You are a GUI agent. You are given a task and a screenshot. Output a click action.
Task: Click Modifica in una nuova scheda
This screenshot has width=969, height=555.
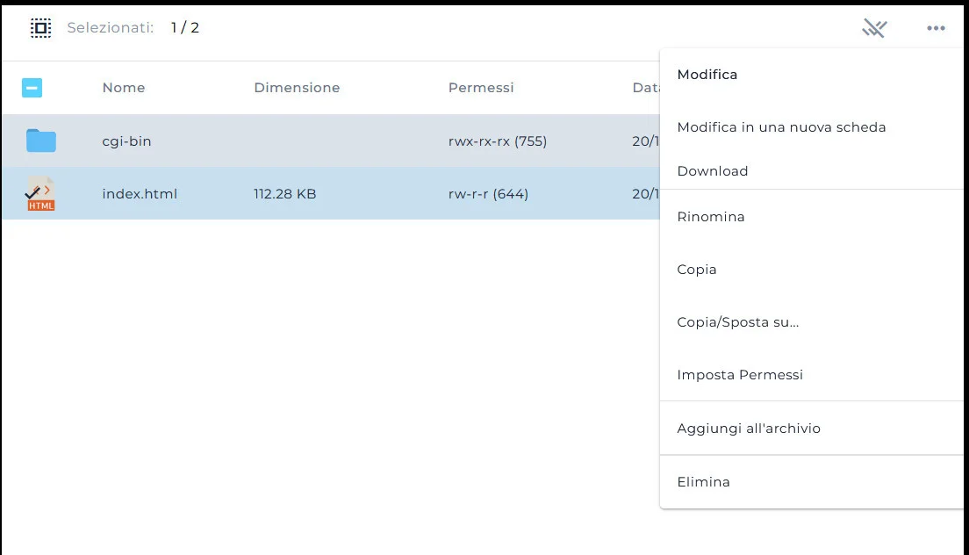click(x=781, y=126)
